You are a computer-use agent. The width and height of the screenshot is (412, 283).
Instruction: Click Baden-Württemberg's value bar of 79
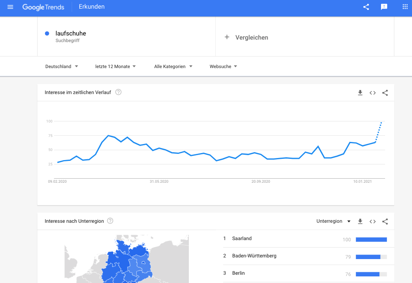tap(371, 257)
